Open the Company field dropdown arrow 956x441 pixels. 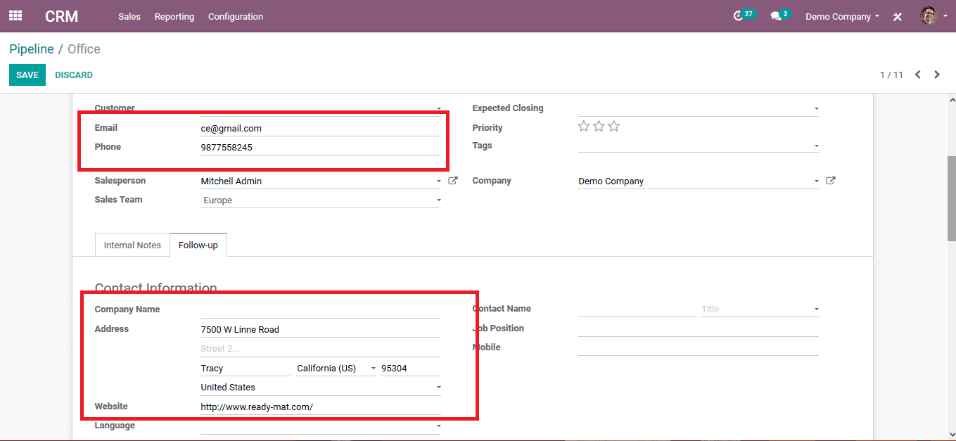817,181
